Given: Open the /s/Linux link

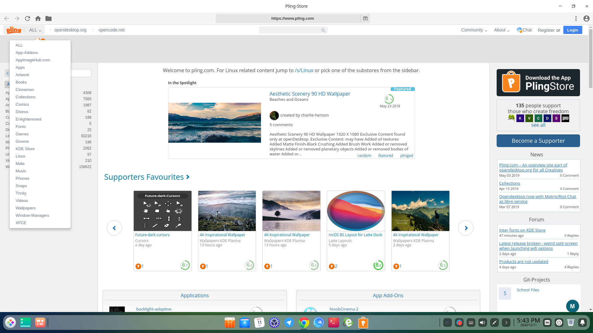Looking at the screenshot, I should pyautogui.click(x=304, y=71).
